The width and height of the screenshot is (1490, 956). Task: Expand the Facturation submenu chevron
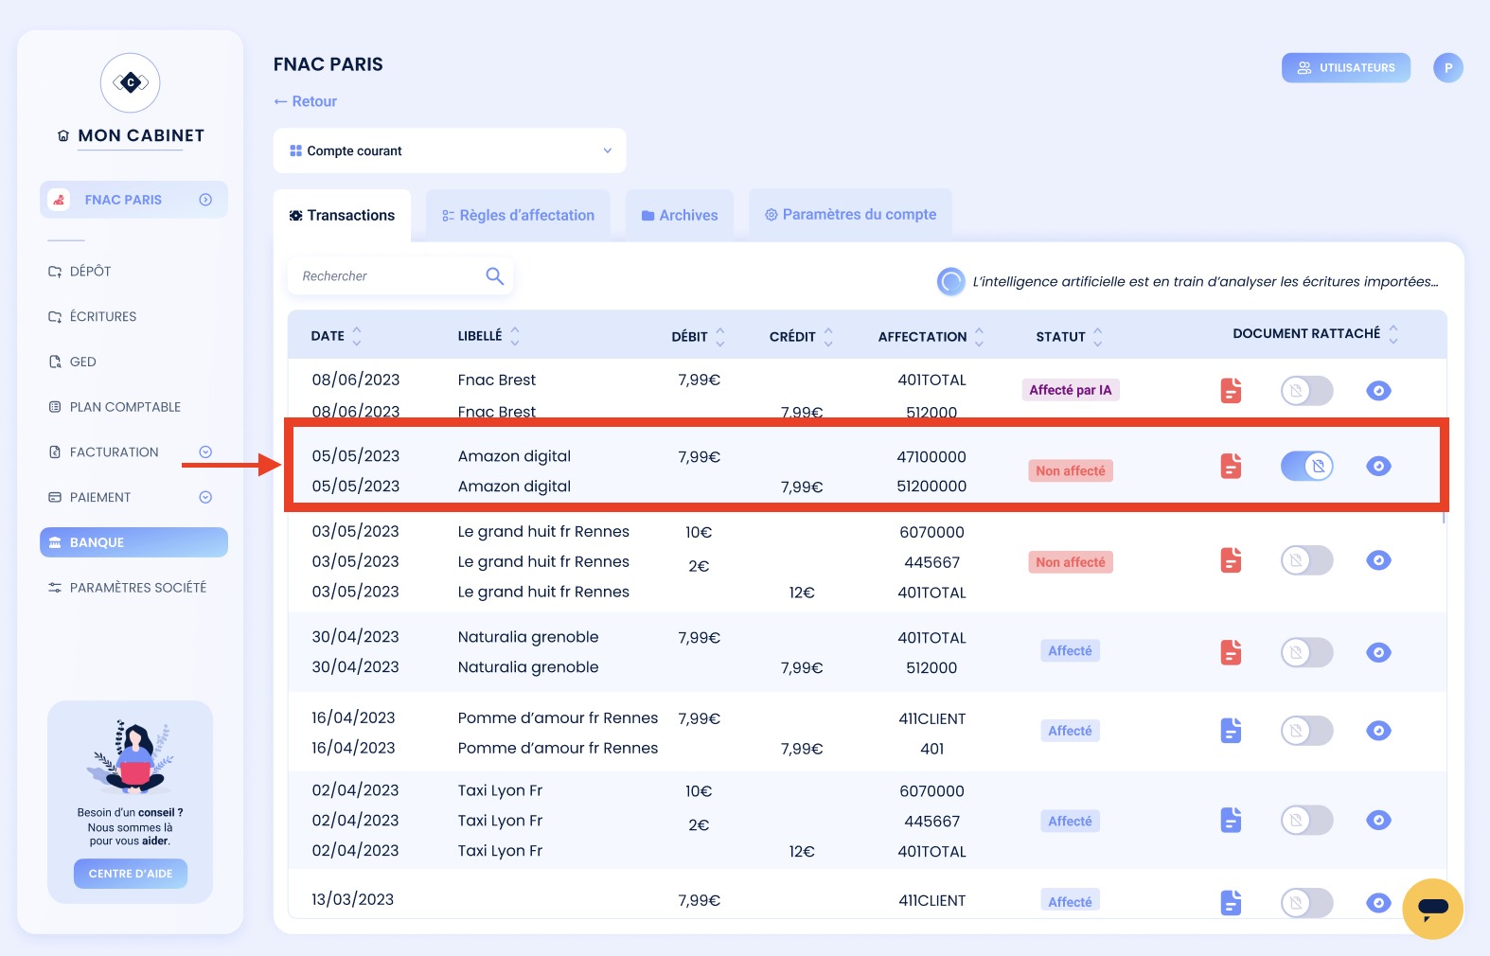(205, 452)
